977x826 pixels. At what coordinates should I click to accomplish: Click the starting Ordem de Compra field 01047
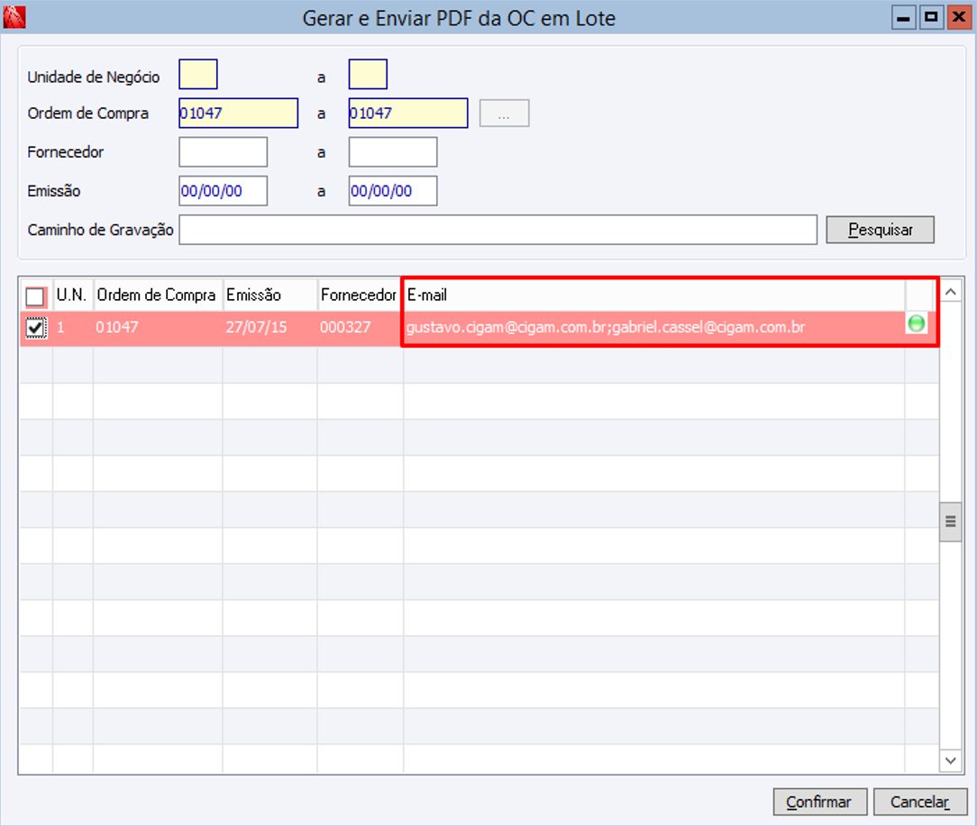238,113
